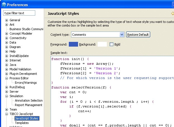Select Annotation Selection preference page
This screenshot has width=174, height=127.
(x=29, y=100)
